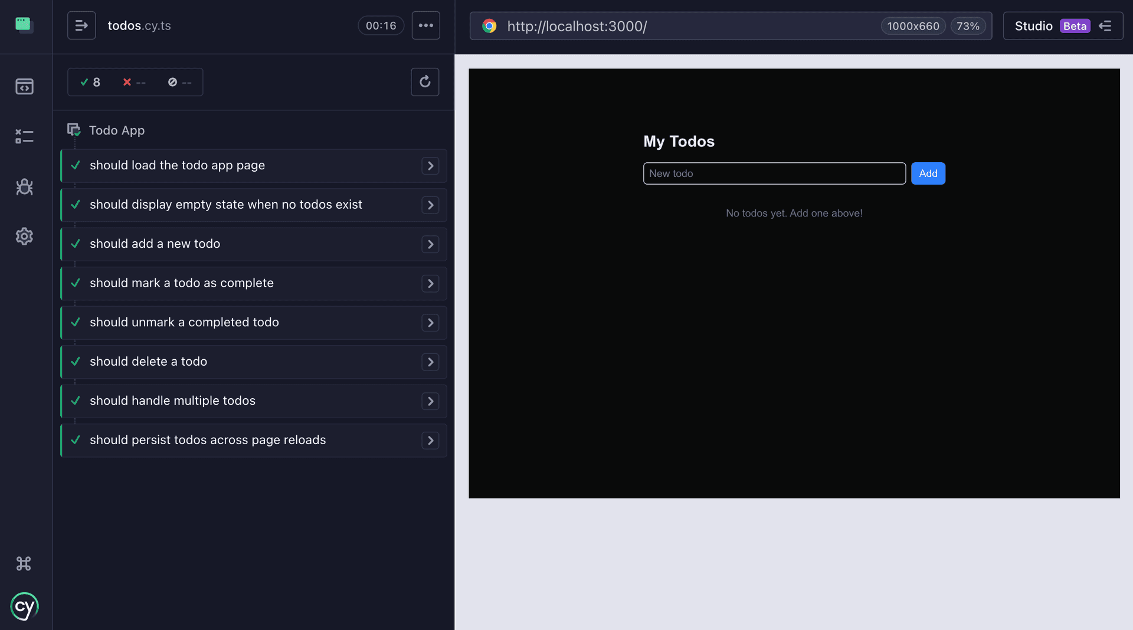Image resolution: width=1133 pixels, height=630 pixels.
Task: Rerun all tests with reload icon
Action: (425, 82)
